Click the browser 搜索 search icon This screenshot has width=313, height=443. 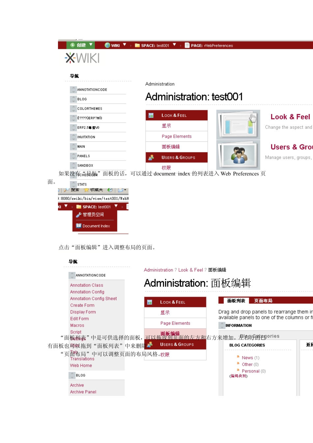coord(67,190)
